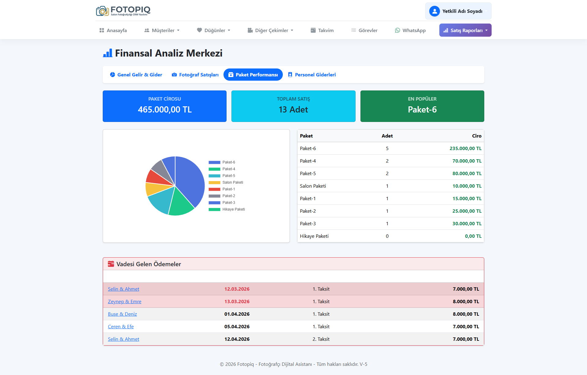Open the Buse & Deniz link
Image resolution: width=587 pixels, height=375 pixels.
pyautogui.click(x=122, y=314)
